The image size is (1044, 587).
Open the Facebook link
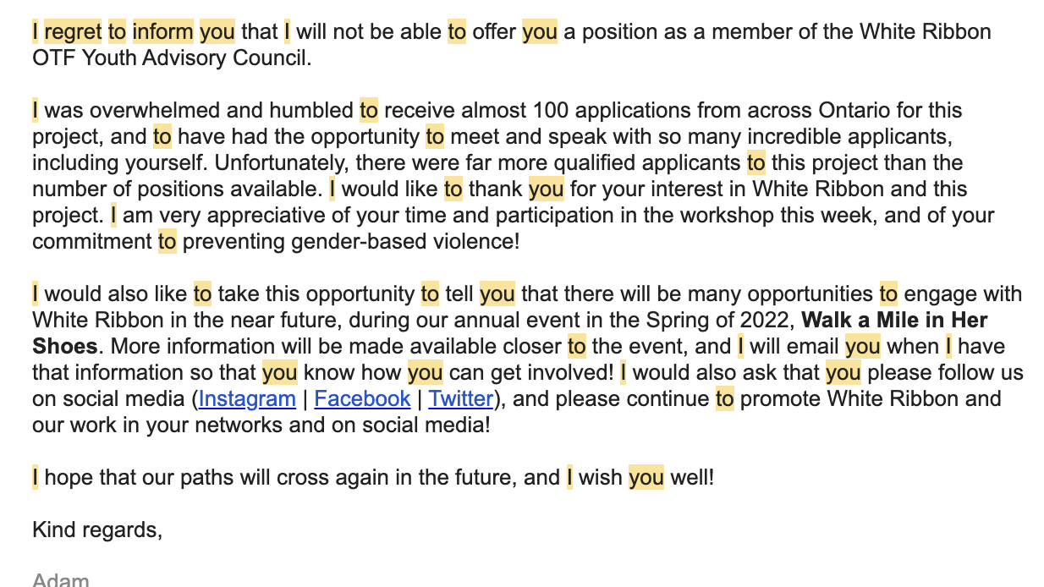[x=362, y=399]
